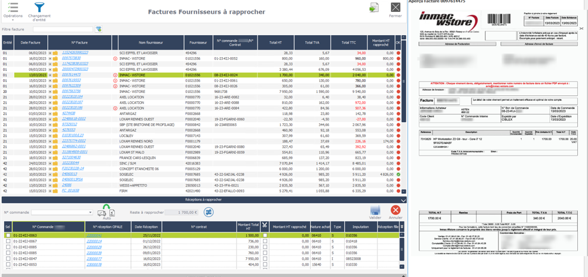Click the Valider save icon
This screenshot has width=588, height=277.
tap(375, 211)
